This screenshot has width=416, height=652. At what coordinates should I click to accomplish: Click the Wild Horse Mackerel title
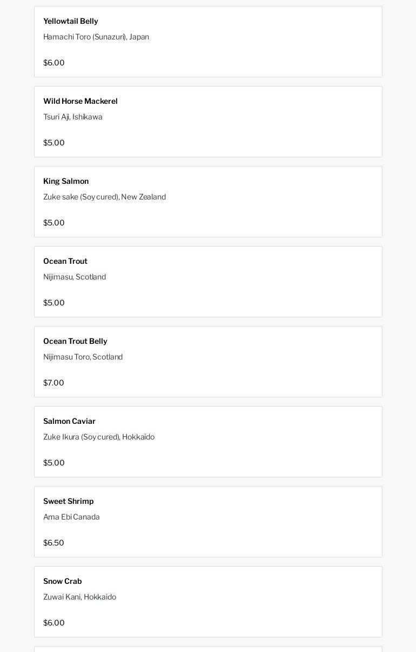[80, 101]
